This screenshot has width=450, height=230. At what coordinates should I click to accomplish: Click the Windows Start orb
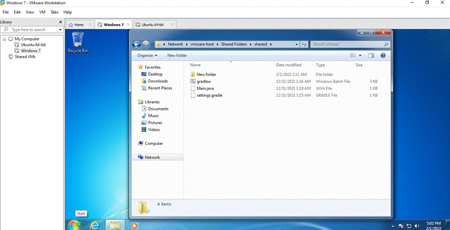(74, 225)
